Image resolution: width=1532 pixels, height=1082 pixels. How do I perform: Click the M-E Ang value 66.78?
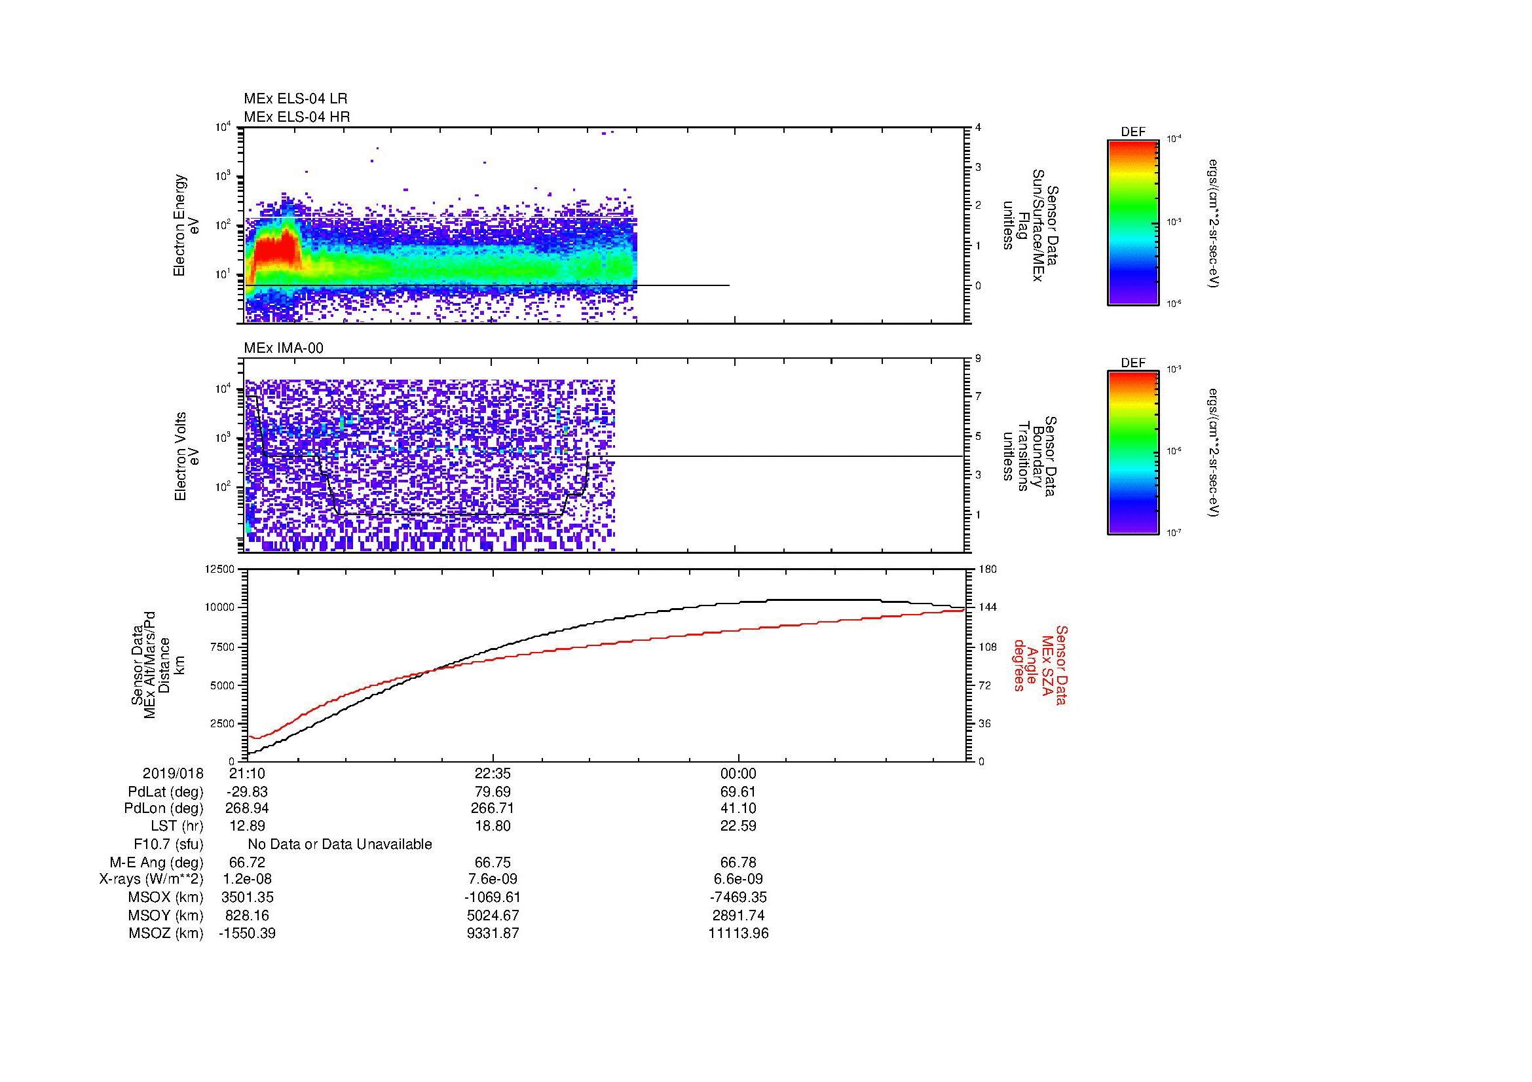[x=738, y=863]
